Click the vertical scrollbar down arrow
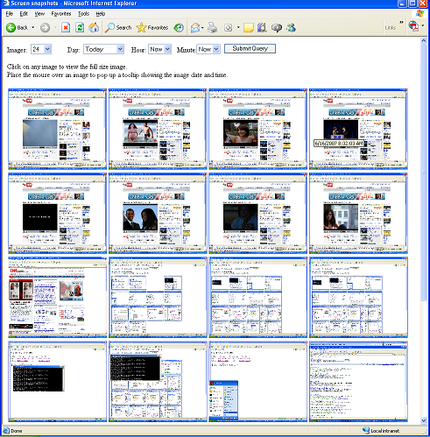This screenshot has width=430, height=437. 424,420
